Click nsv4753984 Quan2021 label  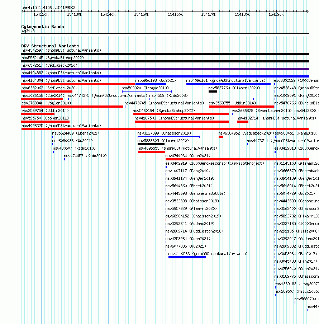pos(188,239)
